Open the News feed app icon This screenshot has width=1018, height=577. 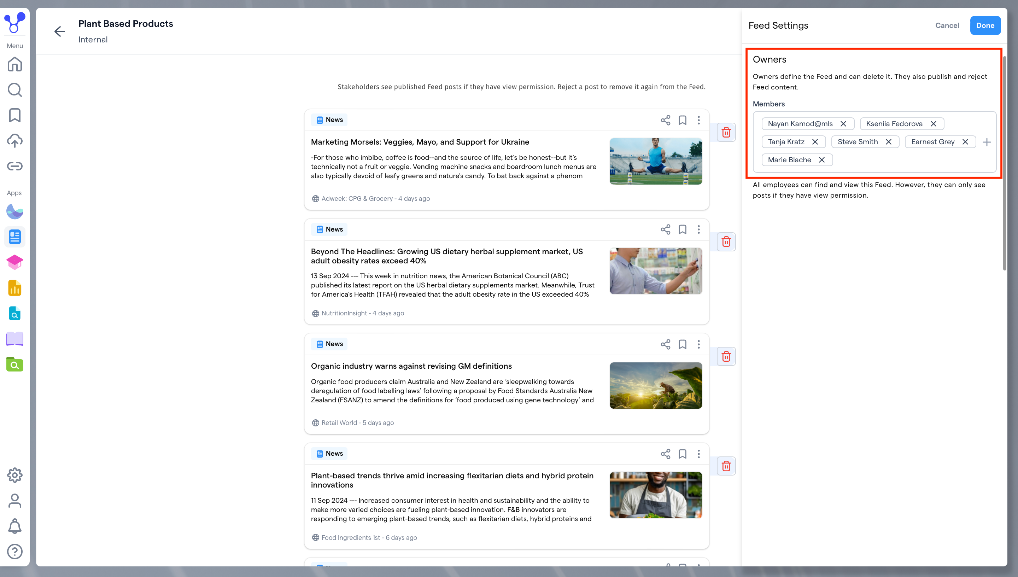click(x=14, y=237)
